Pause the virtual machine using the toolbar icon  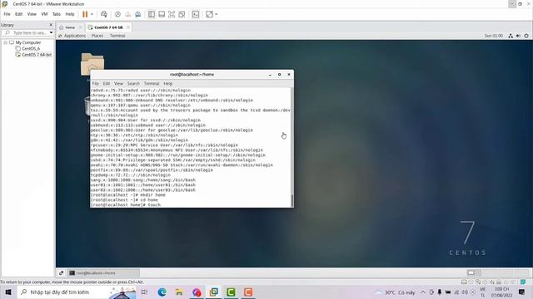[85, 14]
